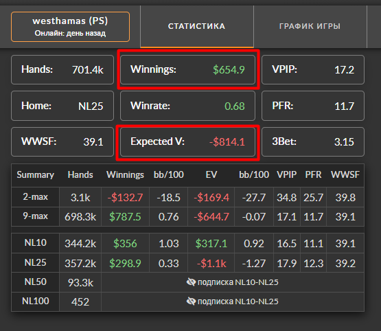
Task: Select the NL25 stakes row label
Action: [36, 263]
